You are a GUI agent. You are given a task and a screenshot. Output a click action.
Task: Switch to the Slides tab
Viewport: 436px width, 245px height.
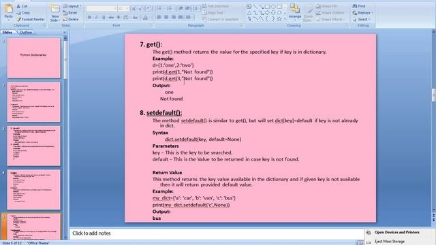(7, 32)
